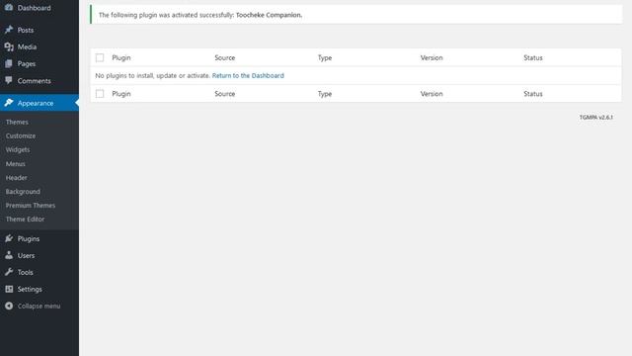This screenshot has width=632, height=356.
Task: Open Header submenu link
Action: (17, 178)
